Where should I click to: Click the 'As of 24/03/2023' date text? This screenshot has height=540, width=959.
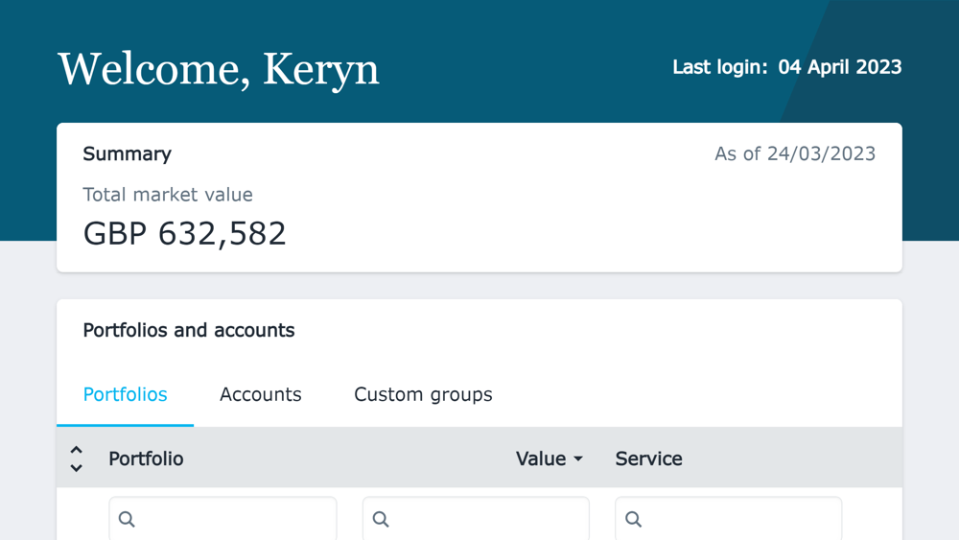pos(795,153)
